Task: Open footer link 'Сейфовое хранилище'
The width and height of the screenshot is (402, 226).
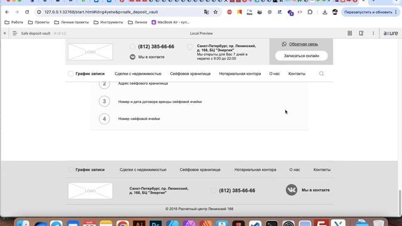Action: (200, 169)
